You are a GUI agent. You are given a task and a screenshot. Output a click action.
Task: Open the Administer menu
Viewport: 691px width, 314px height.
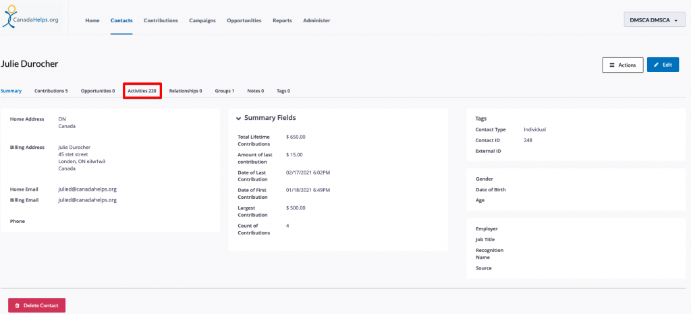point(316,21)
